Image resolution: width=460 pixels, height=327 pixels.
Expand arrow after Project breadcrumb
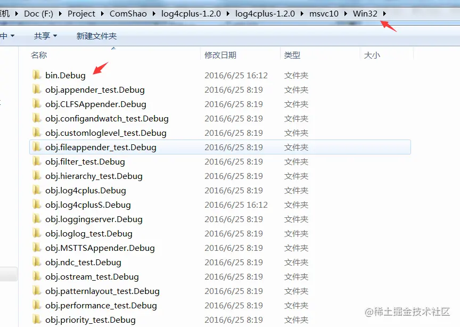pyautogui.click(x=102, y=13)
